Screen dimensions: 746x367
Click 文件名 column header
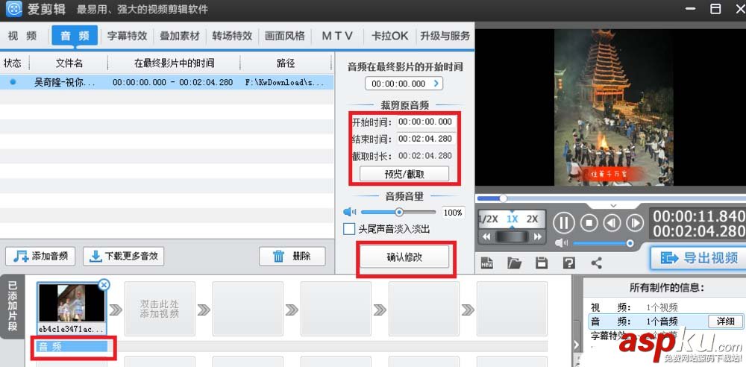[69, 63]
